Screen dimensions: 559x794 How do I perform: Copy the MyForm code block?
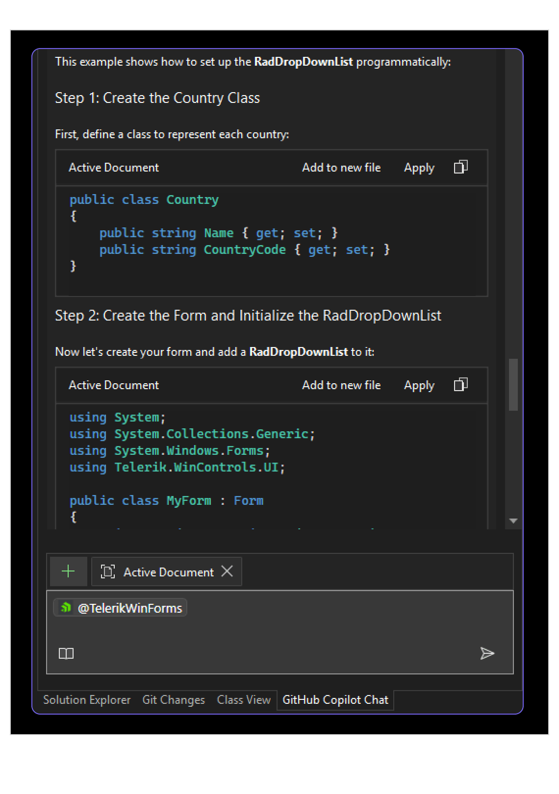(x=460, y=385)
